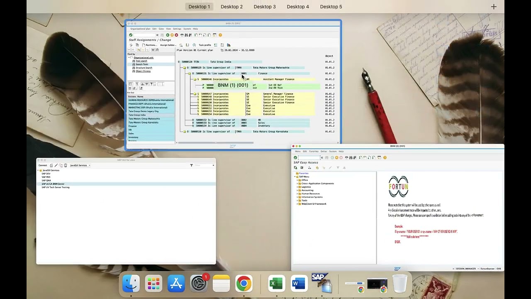
Task: Open Microsoft Word from the Dock
Action: click(299, 284)
